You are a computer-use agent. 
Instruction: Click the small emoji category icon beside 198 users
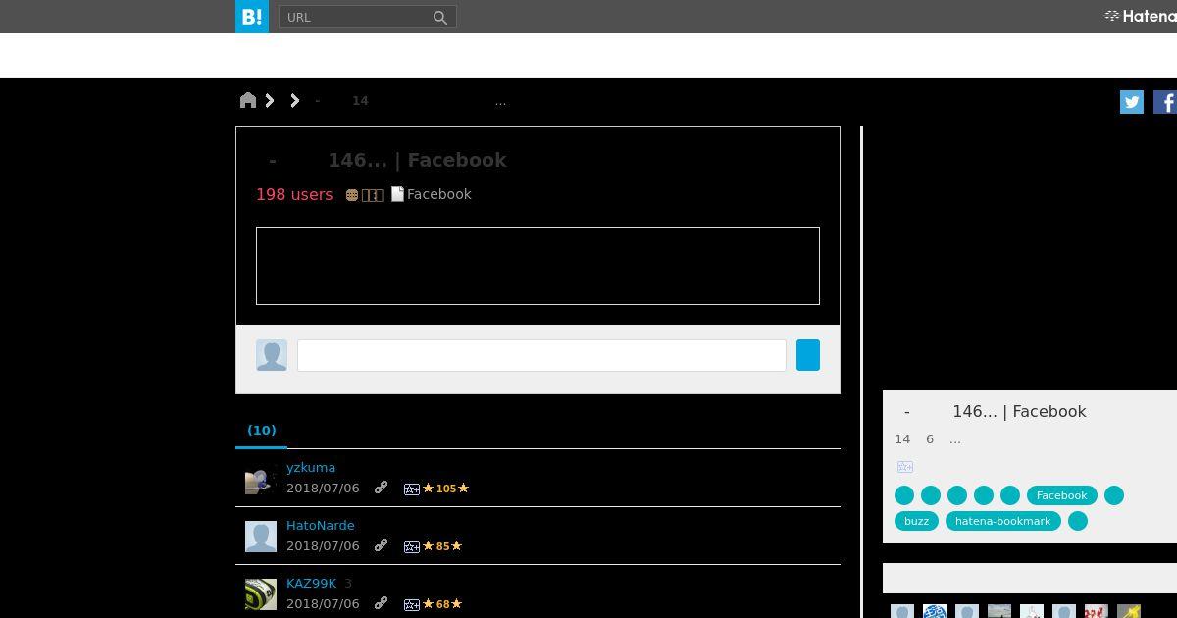pos(352,195)
